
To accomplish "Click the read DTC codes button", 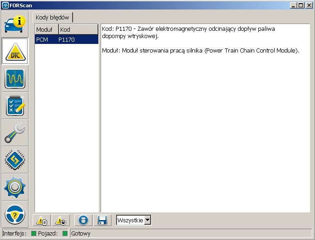I will point(42,221).
